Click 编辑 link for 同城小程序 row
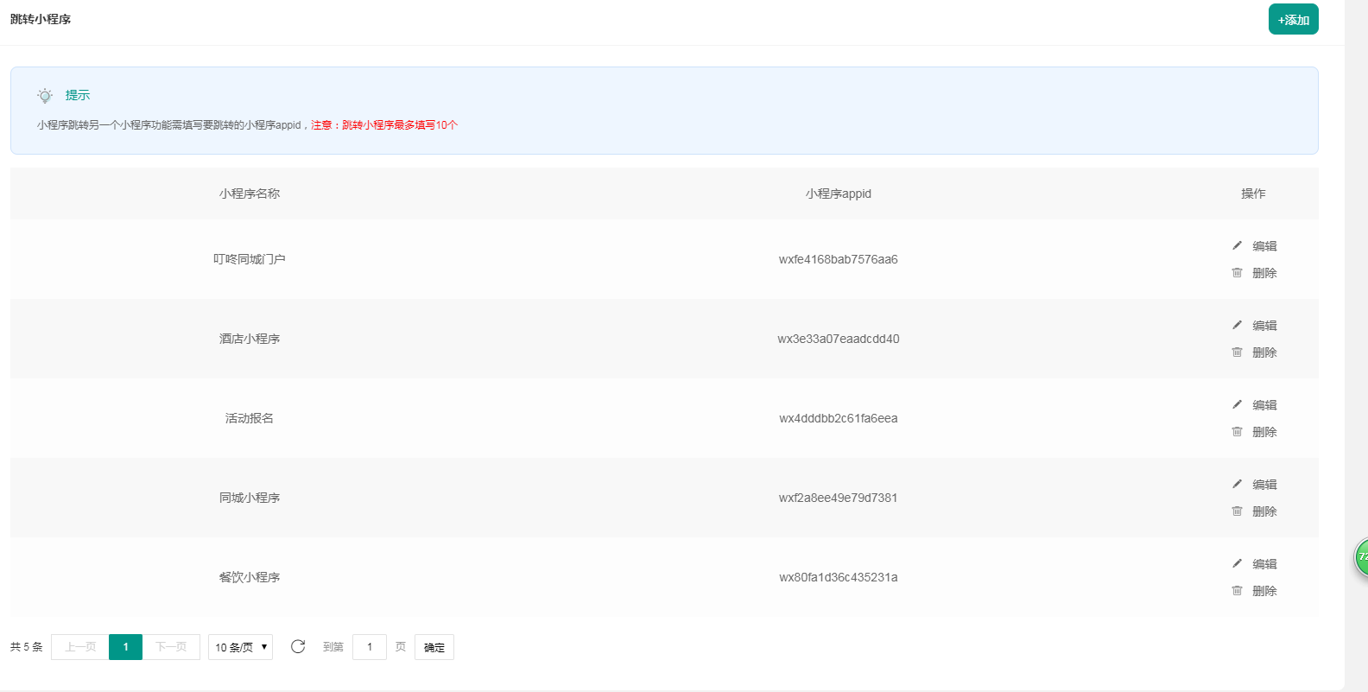1368x692 pixels. coord(1264,485)
